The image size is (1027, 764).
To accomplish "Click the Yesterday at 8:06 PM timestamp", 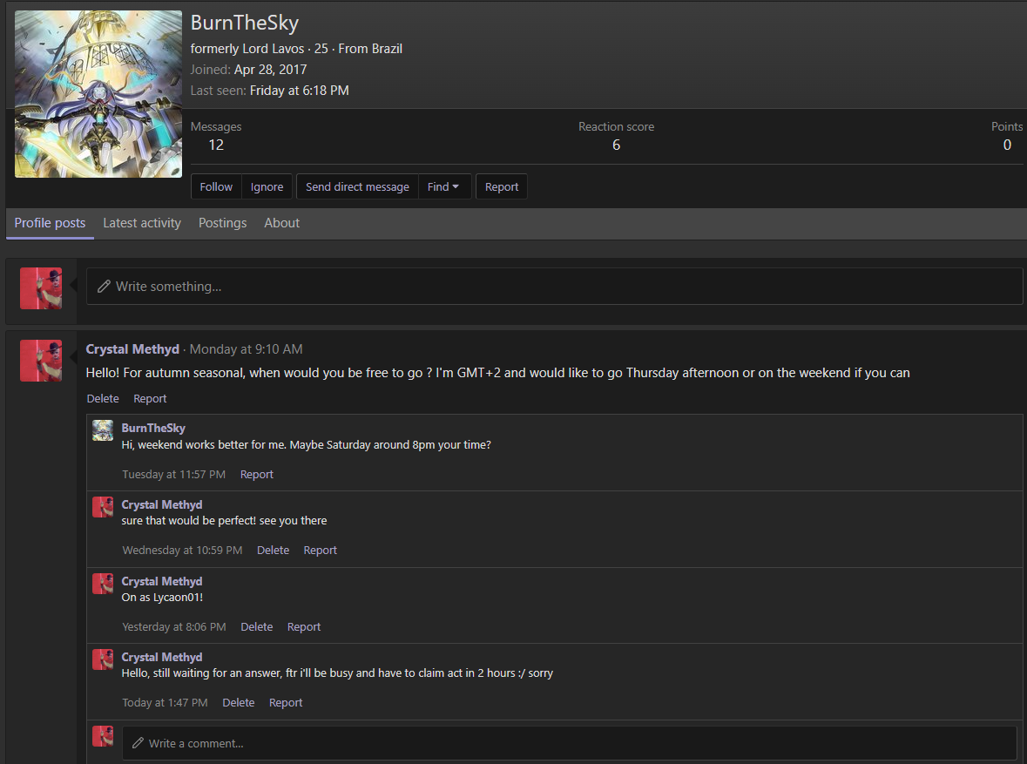I will tap(174, 627).
